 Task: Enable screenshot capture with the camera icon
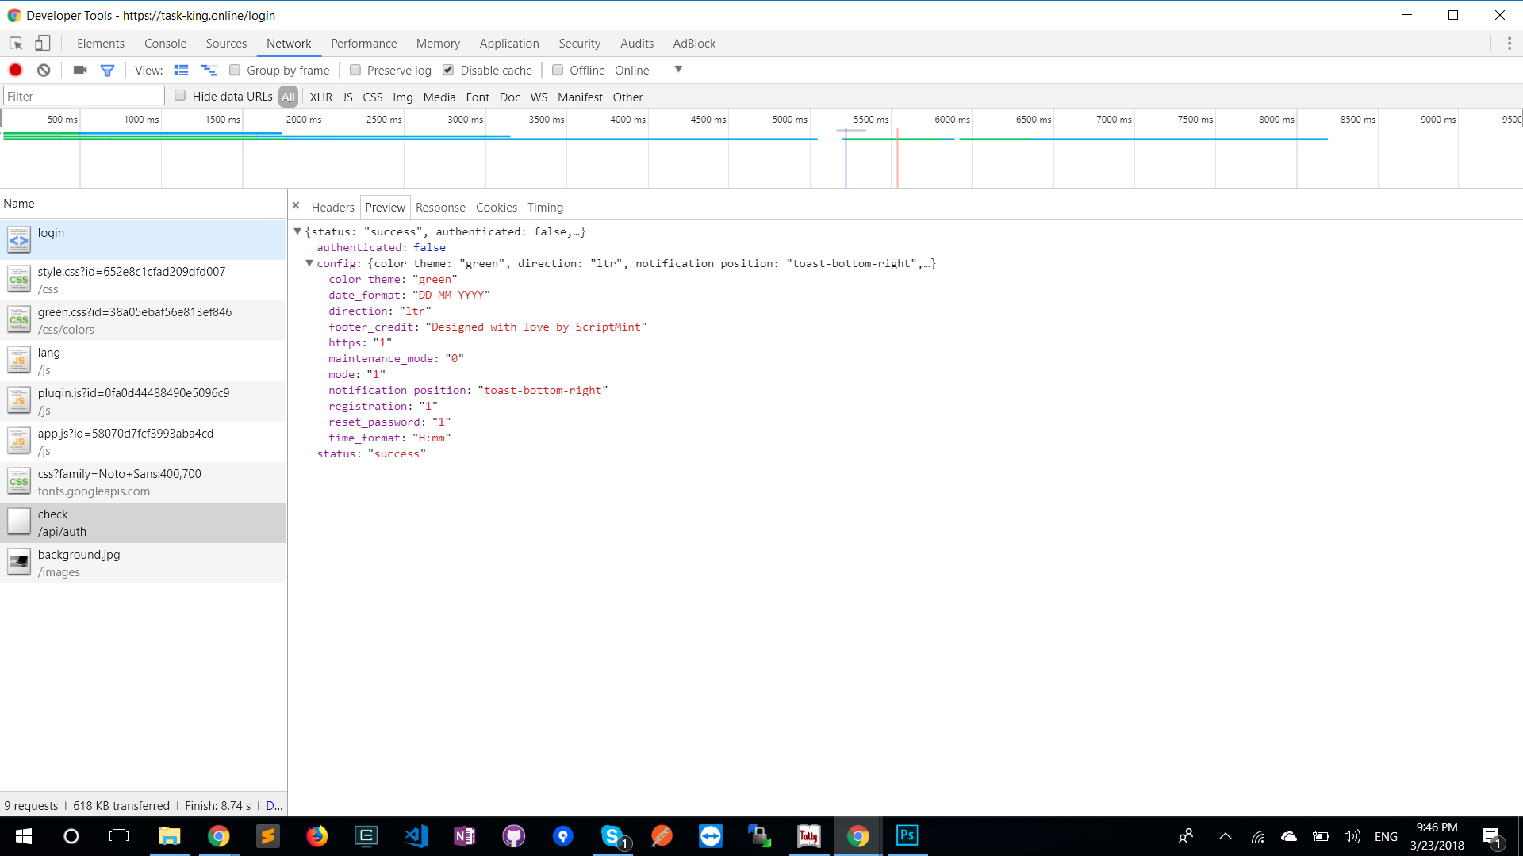coord(79,70)
